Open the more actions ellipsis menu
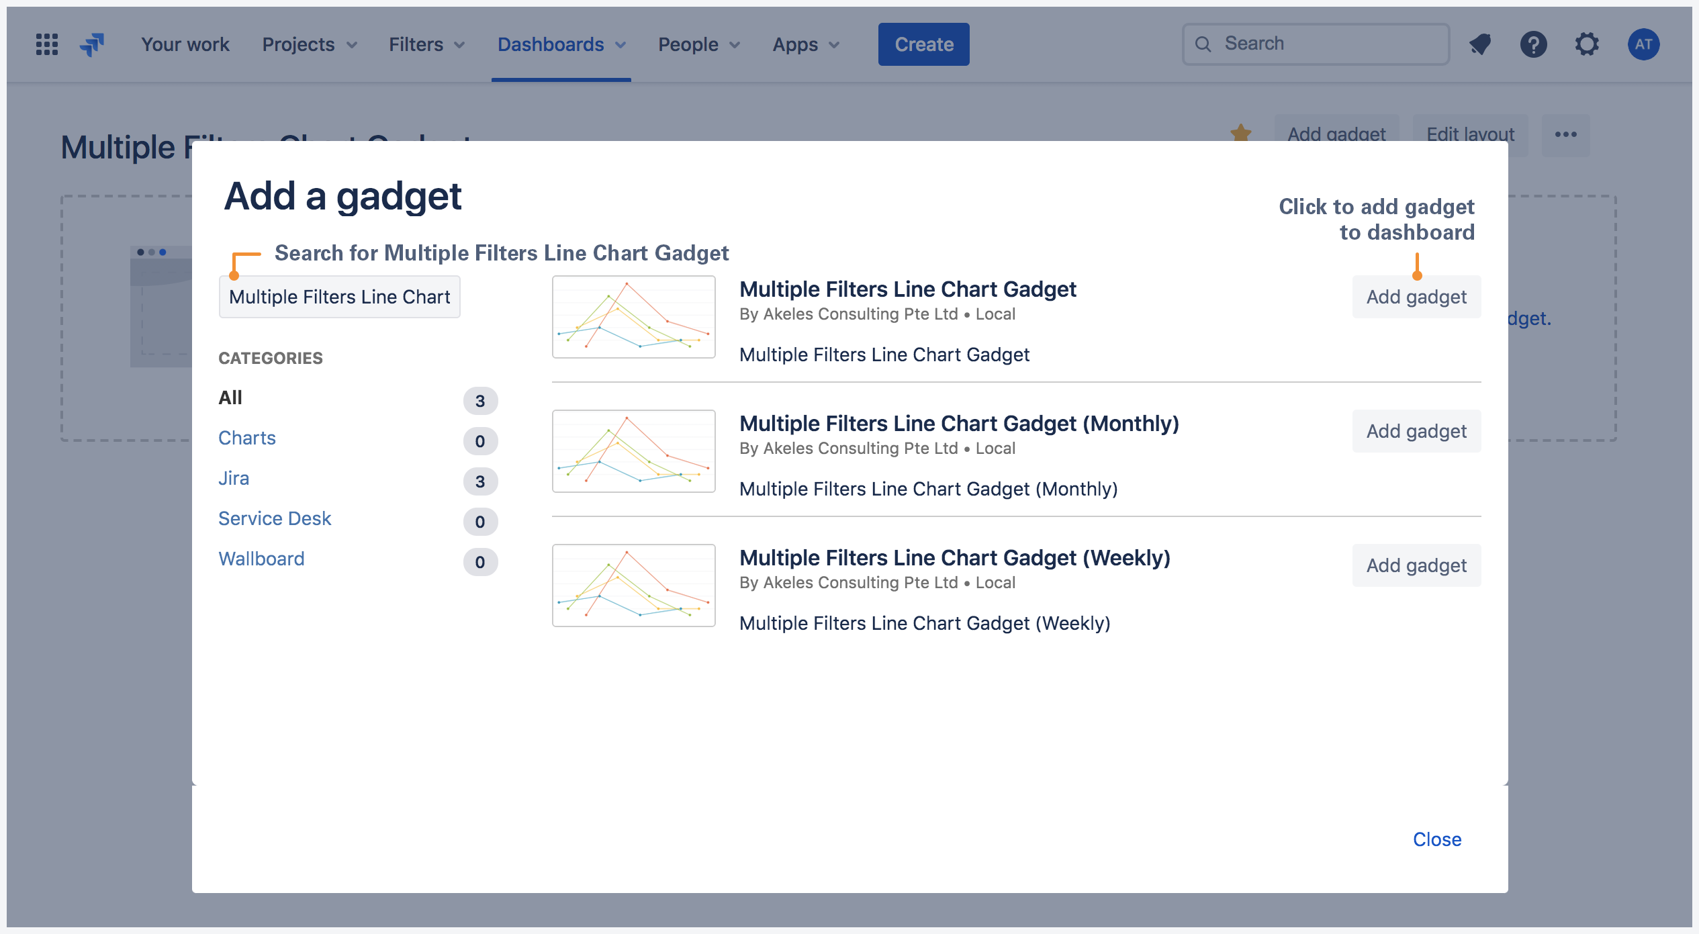 [x=1565, y=134]
